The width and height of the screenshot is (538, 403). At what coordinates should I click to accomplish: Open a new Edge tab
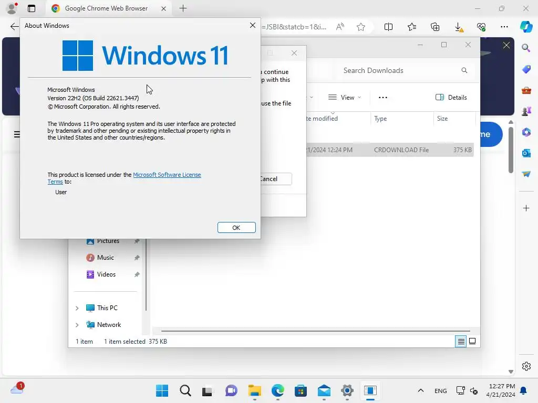pos(183,8)
